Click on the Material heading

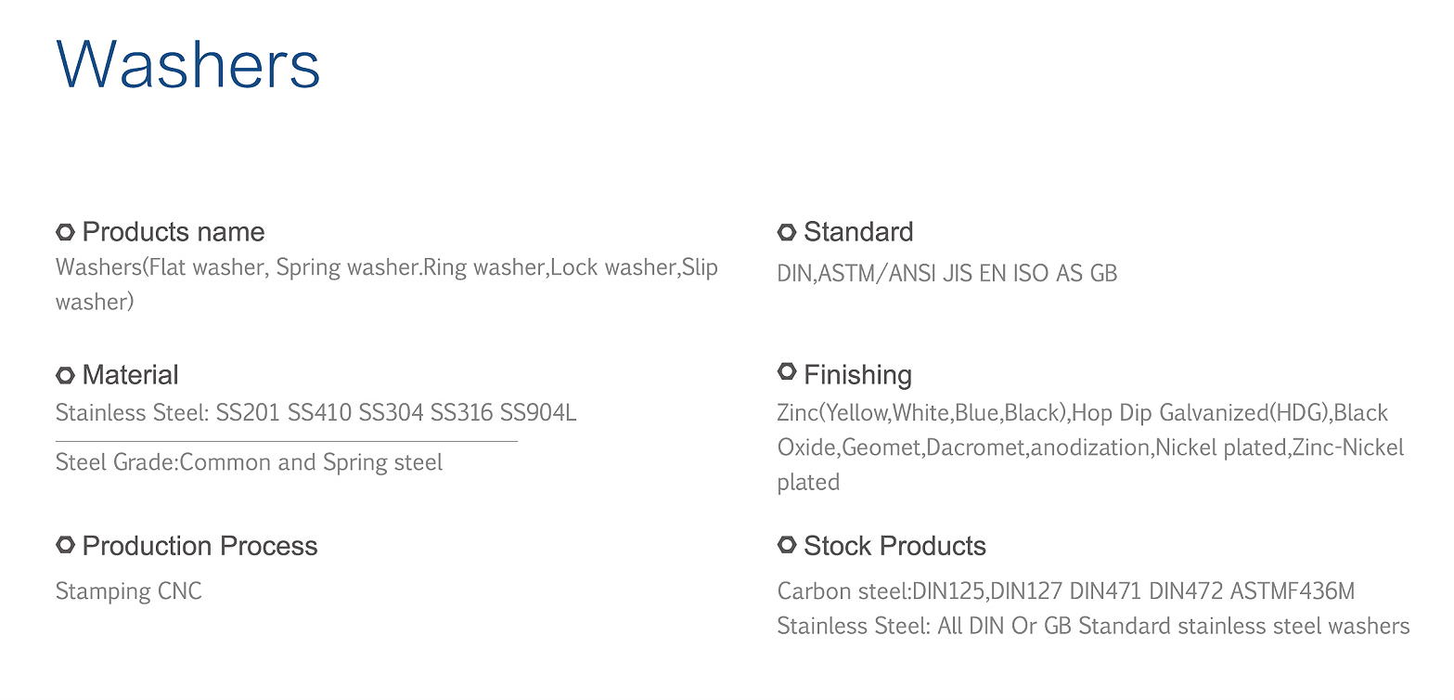(130, 375)
